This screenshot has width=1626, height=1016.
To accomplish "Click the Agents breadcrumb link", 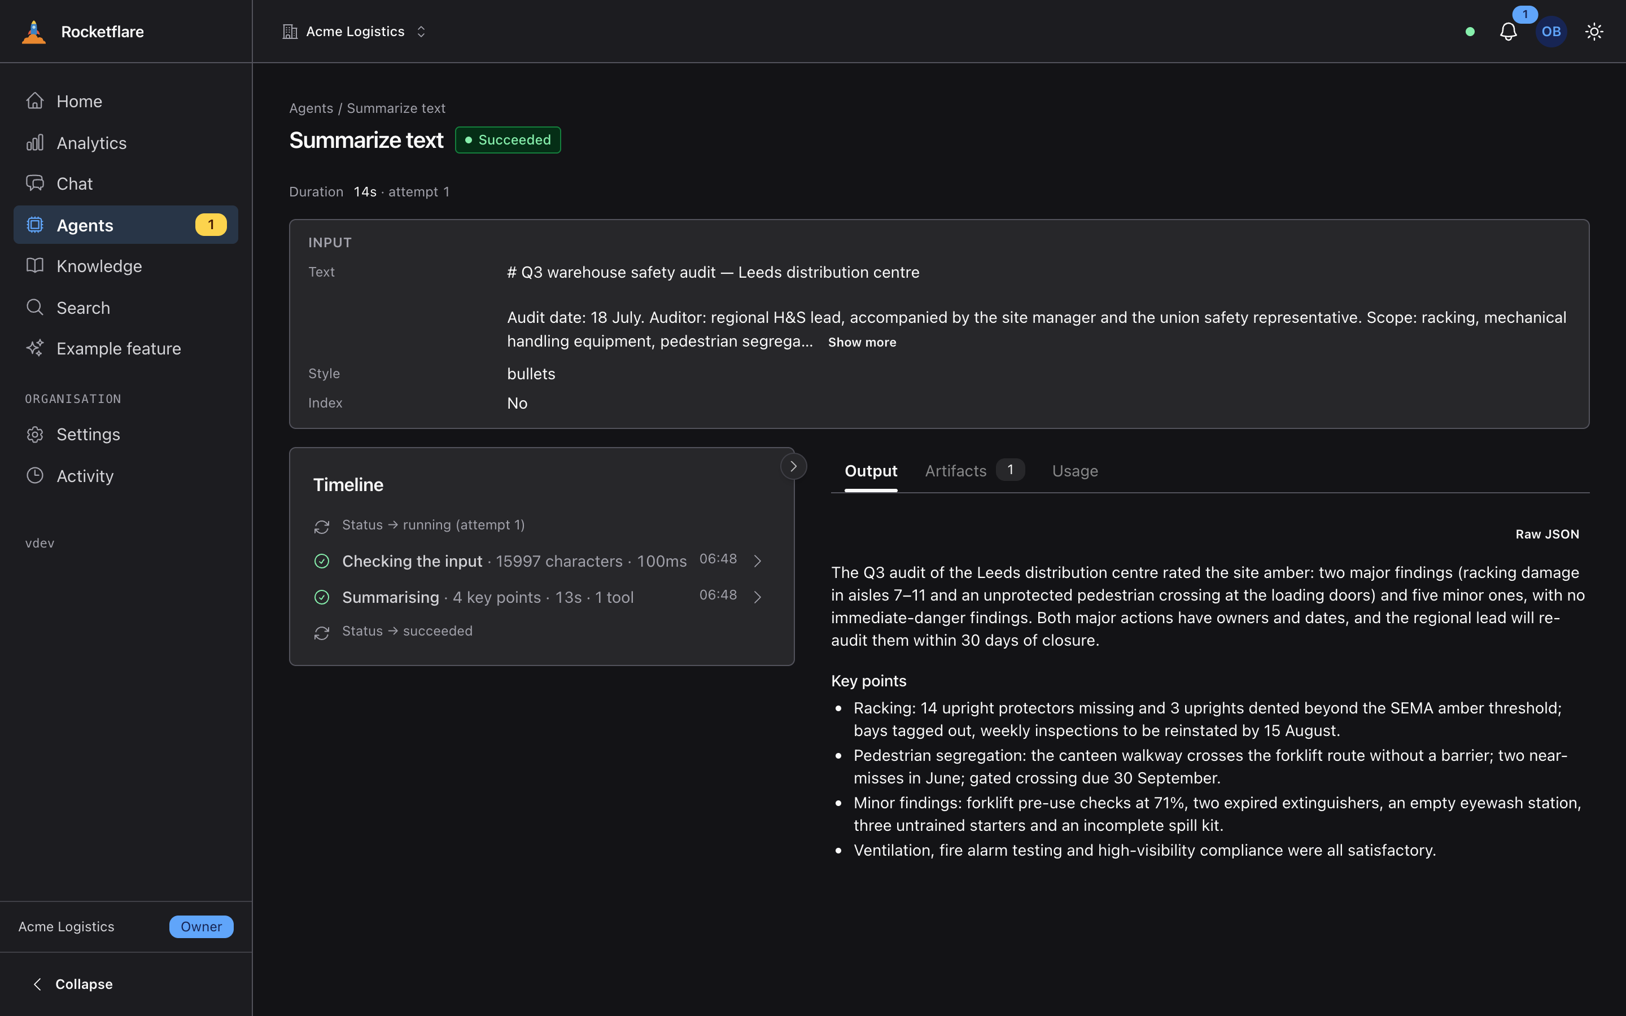I will tap(311, 108).
